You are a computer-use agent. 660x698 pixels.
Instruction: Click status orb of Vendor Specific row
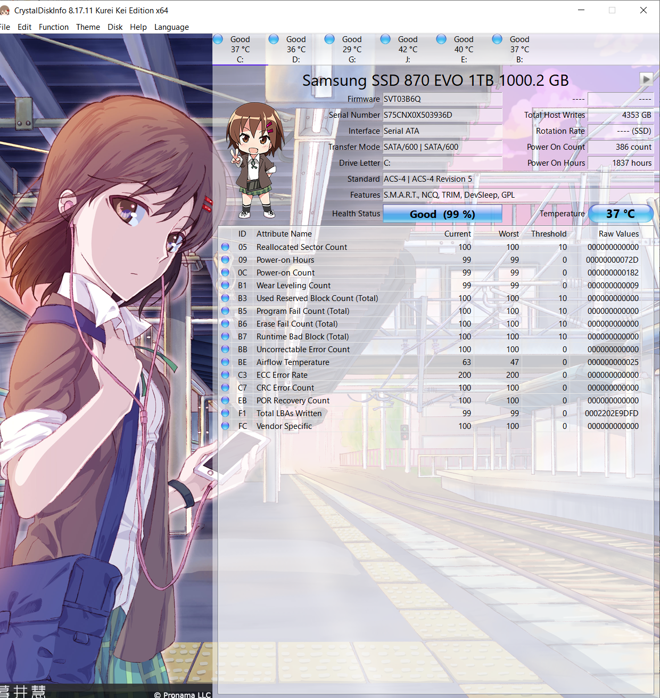click(226, 426)
